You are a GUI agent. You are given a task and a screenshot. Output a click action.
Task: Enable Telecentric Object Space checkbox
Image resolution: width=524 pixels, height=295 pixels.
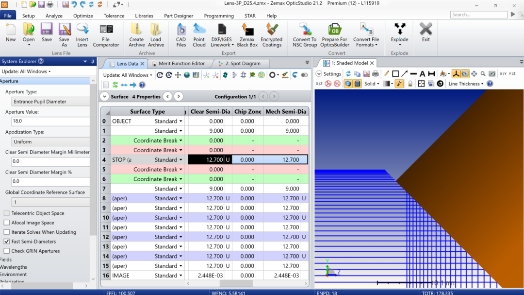click(7, 213)
